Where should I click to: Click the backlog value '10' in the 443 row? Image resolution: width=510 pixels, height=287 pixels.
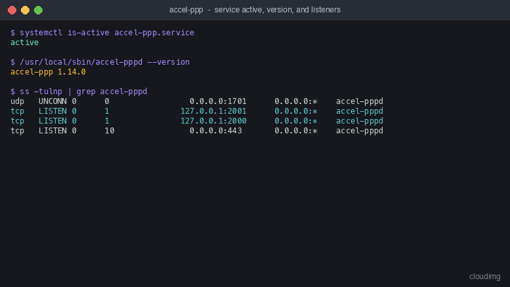[x=110, y=130]
